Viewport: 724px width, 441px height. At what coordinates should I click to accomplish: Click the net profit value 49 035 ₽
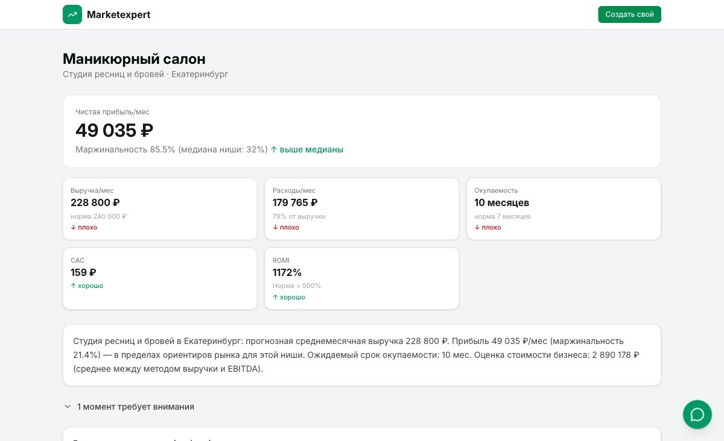(114, 130)
